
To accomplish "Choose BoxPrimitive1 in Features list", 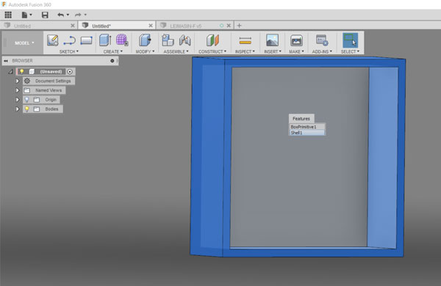I will (307, 127).
